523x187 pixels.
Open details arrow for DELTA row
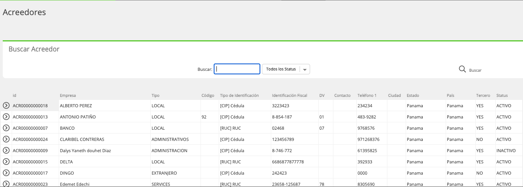click(6, 161)
